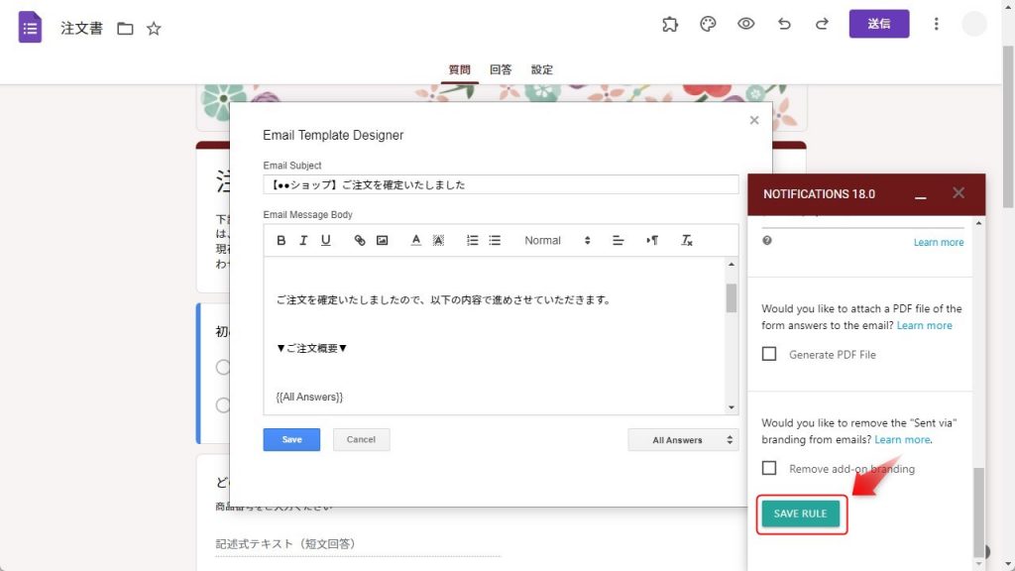Save the email template
The image size is (1015, 571).
[291, 439]
